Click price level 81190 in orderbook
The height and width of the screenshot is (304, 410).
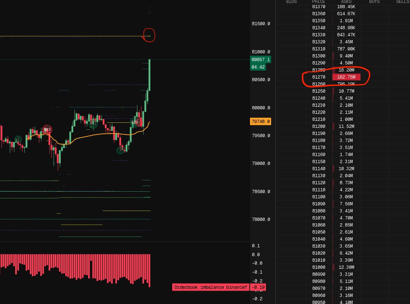pos(319,133)
